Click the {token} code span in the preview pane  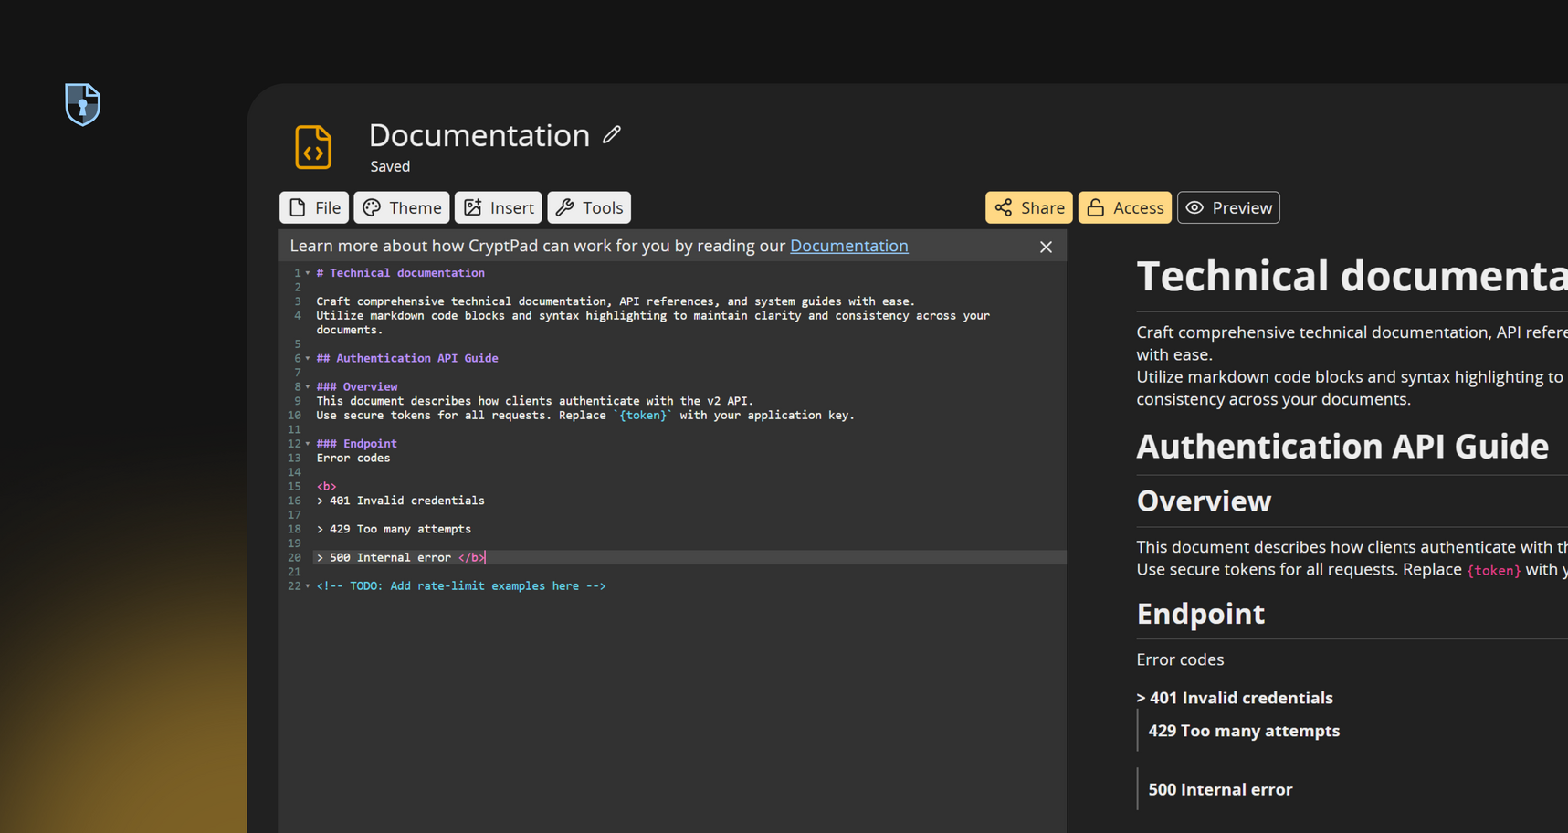1493,569
